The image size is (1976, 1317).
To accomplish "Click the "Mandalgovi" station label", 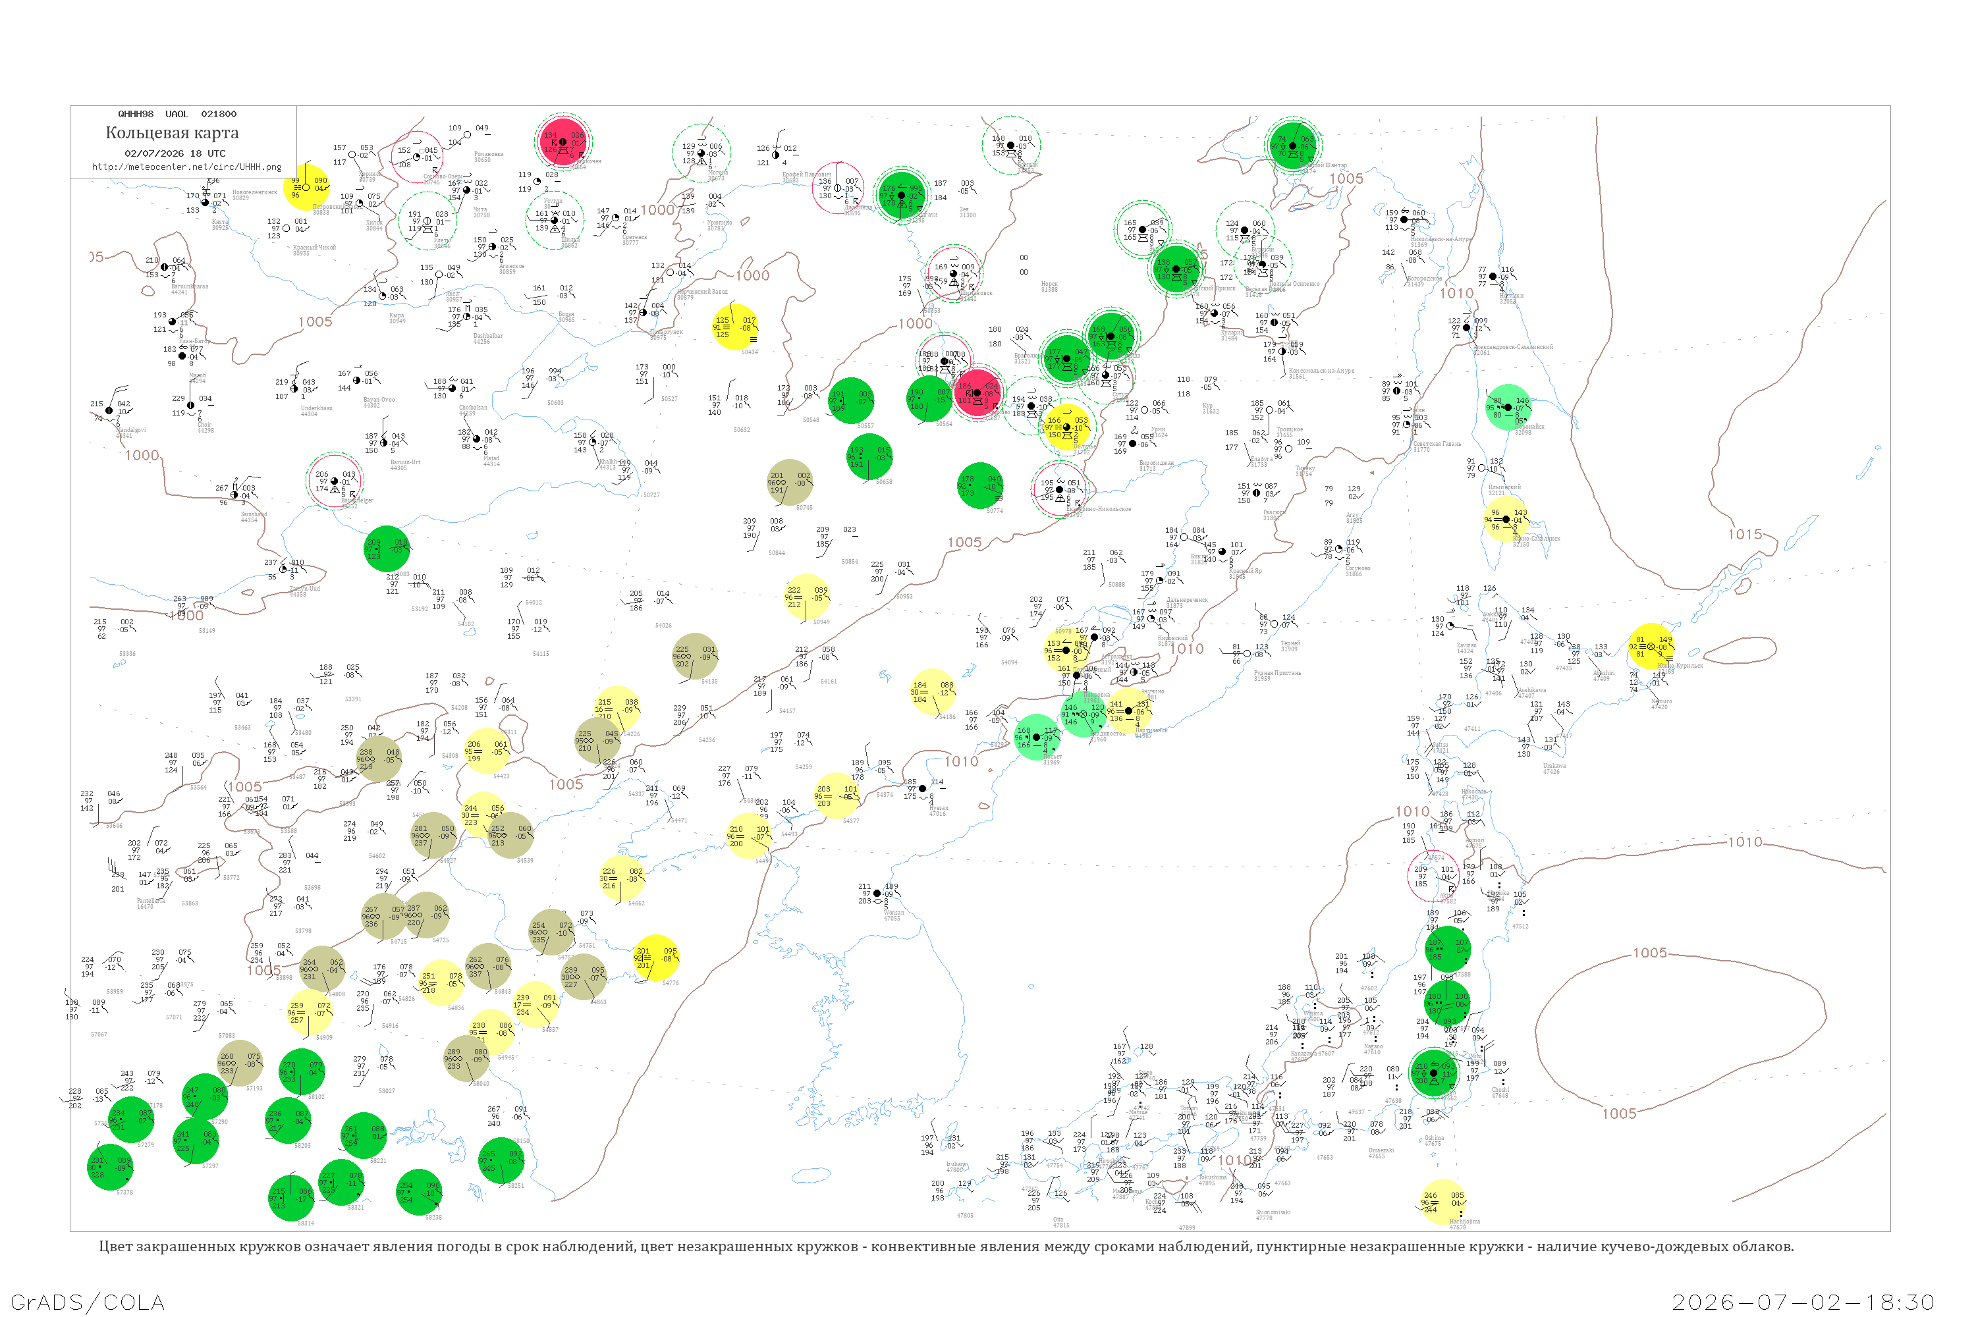I will (x=130, y=430).
